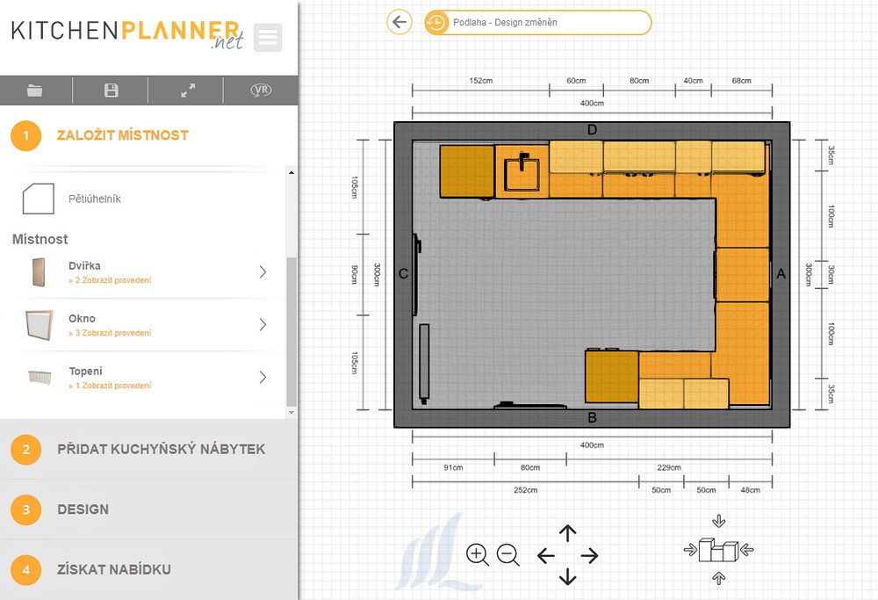Click the 252cm bottom dimension label
The height and width of the screenshot is (600, 878).
(x=525, y=490)
